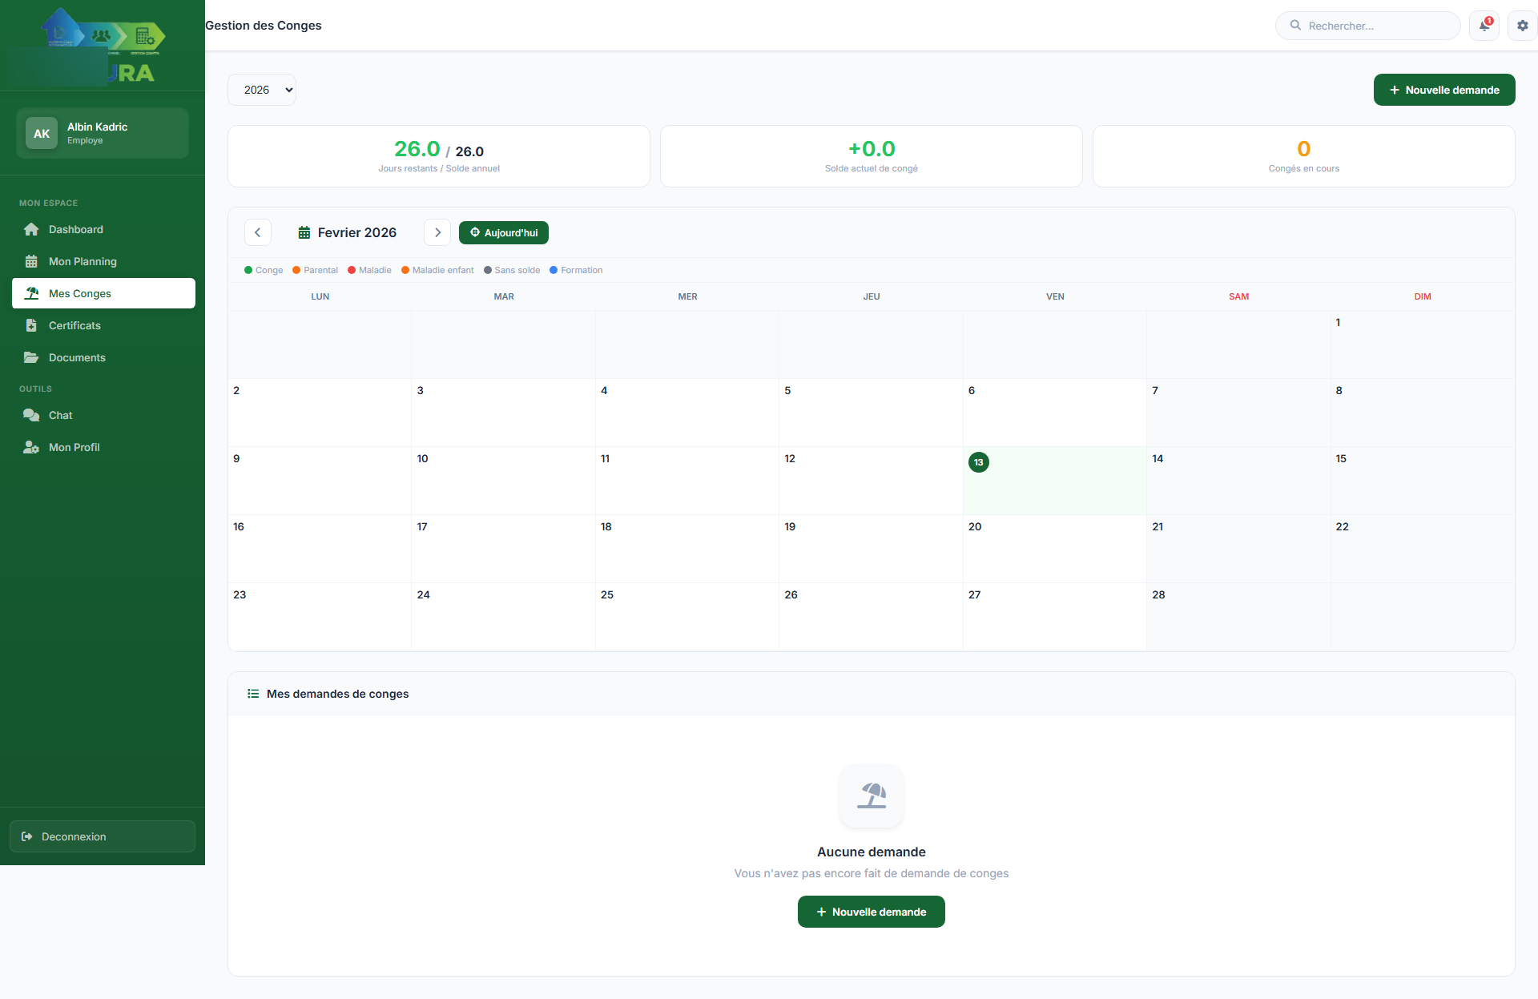
Task: Click the Mon Profil user icon
Action: coord(31,448)
